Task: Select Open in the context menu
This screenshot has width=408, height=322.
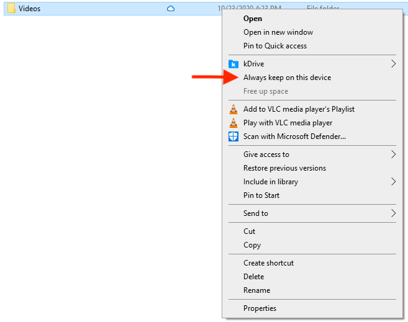Action: point(253,19)
